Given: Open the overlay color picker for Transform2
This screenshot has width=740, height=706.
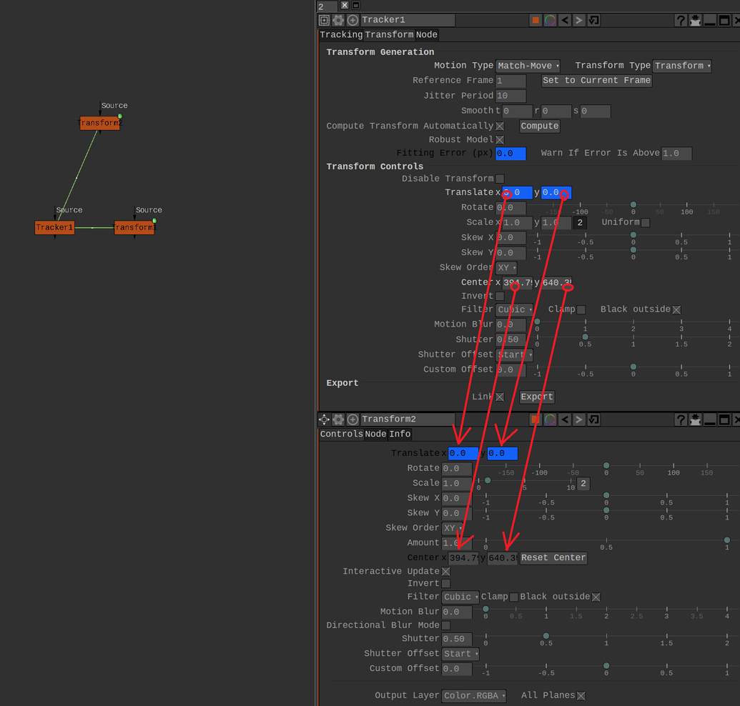Looking at the screenshot, I should [551, 419].
